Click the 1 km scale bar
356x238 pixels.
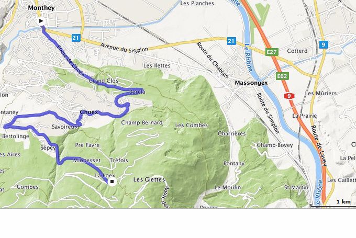(333, 203)
